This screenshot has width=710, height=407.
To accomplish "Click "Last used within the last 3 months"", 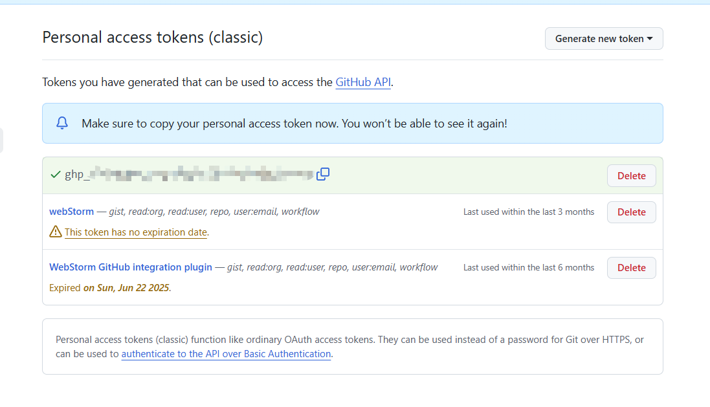I will [528, 212].
